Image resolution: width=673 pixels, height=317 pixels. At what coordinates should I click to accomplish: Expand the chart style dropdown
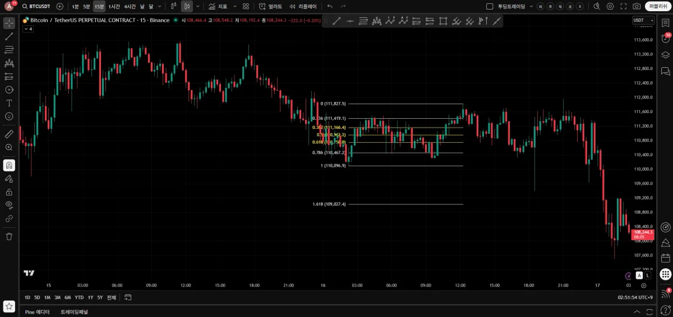(x=198, y=6)
